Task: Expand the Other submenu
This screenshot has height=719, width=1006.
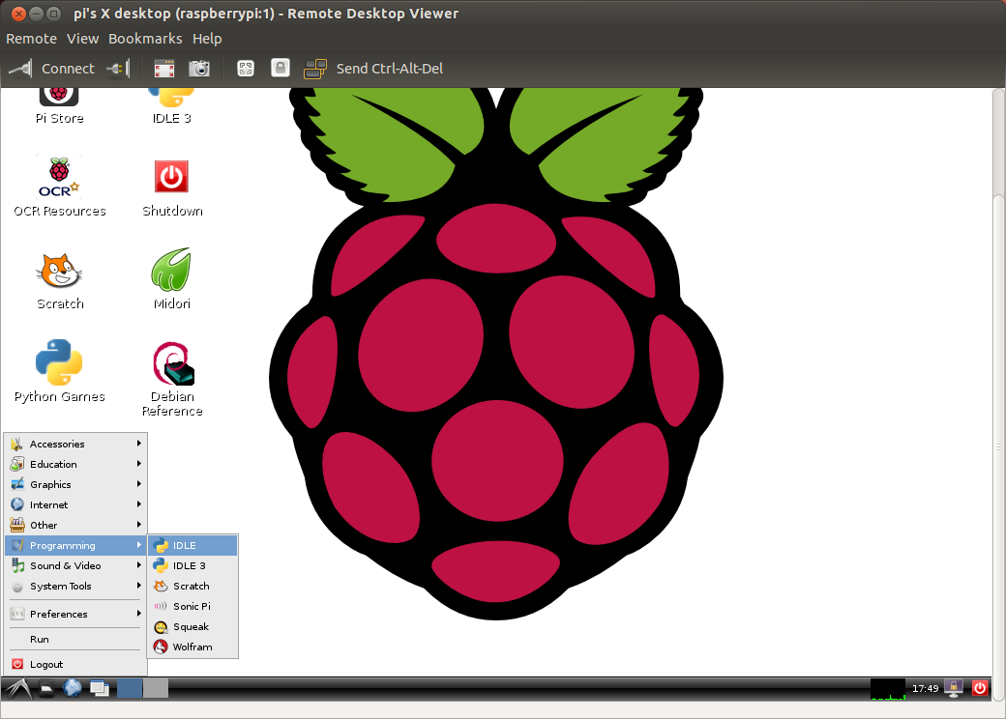Action: [x=75, y=525]
